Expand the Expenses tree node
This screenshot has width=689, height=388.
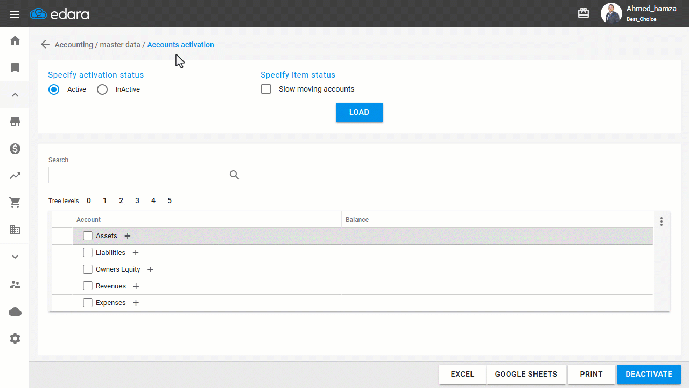click(x=136, y=303)
